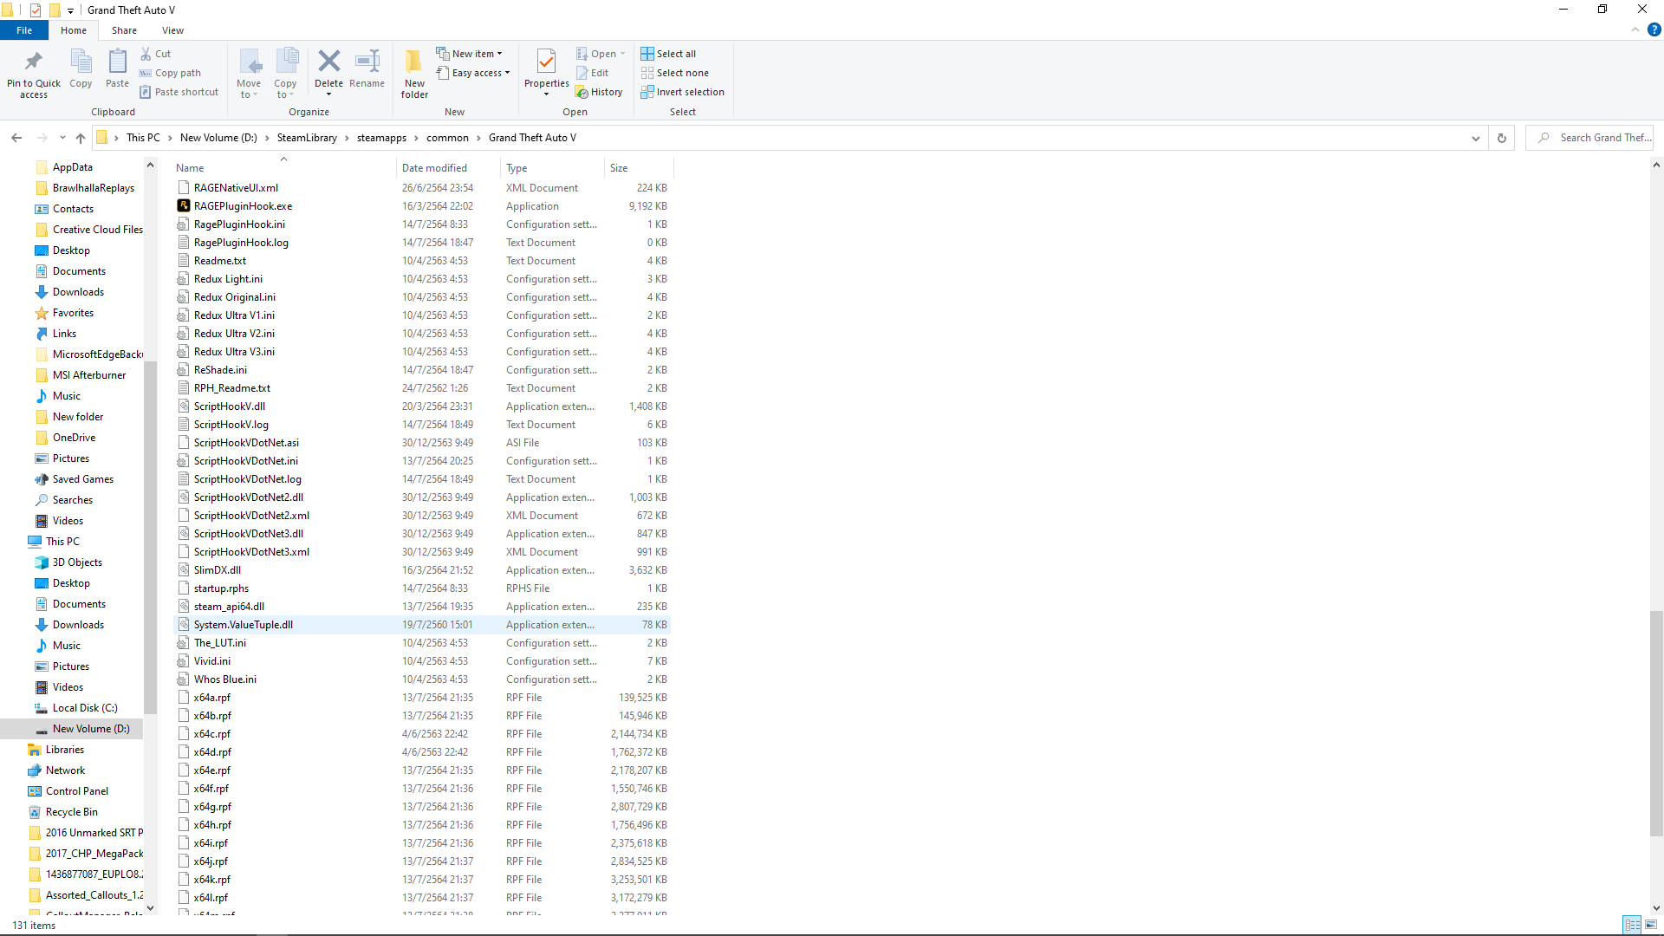Go up one folder level arrow

click(81, 138)
